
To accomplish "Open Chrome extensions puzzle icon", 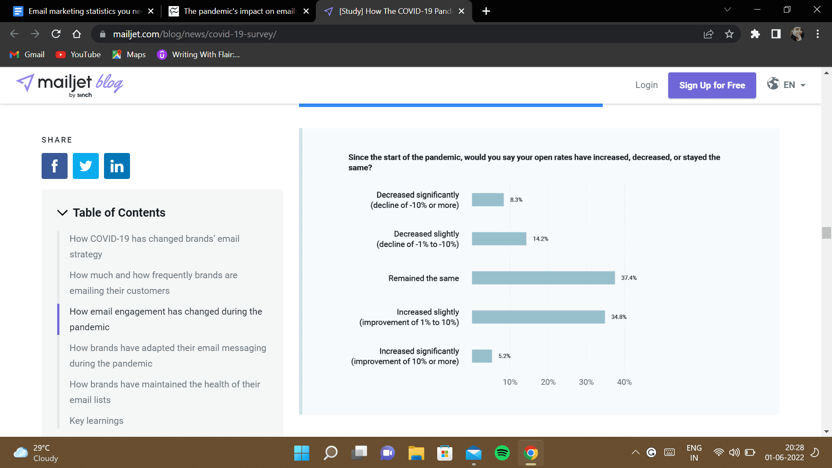I will tap(755, 34).
